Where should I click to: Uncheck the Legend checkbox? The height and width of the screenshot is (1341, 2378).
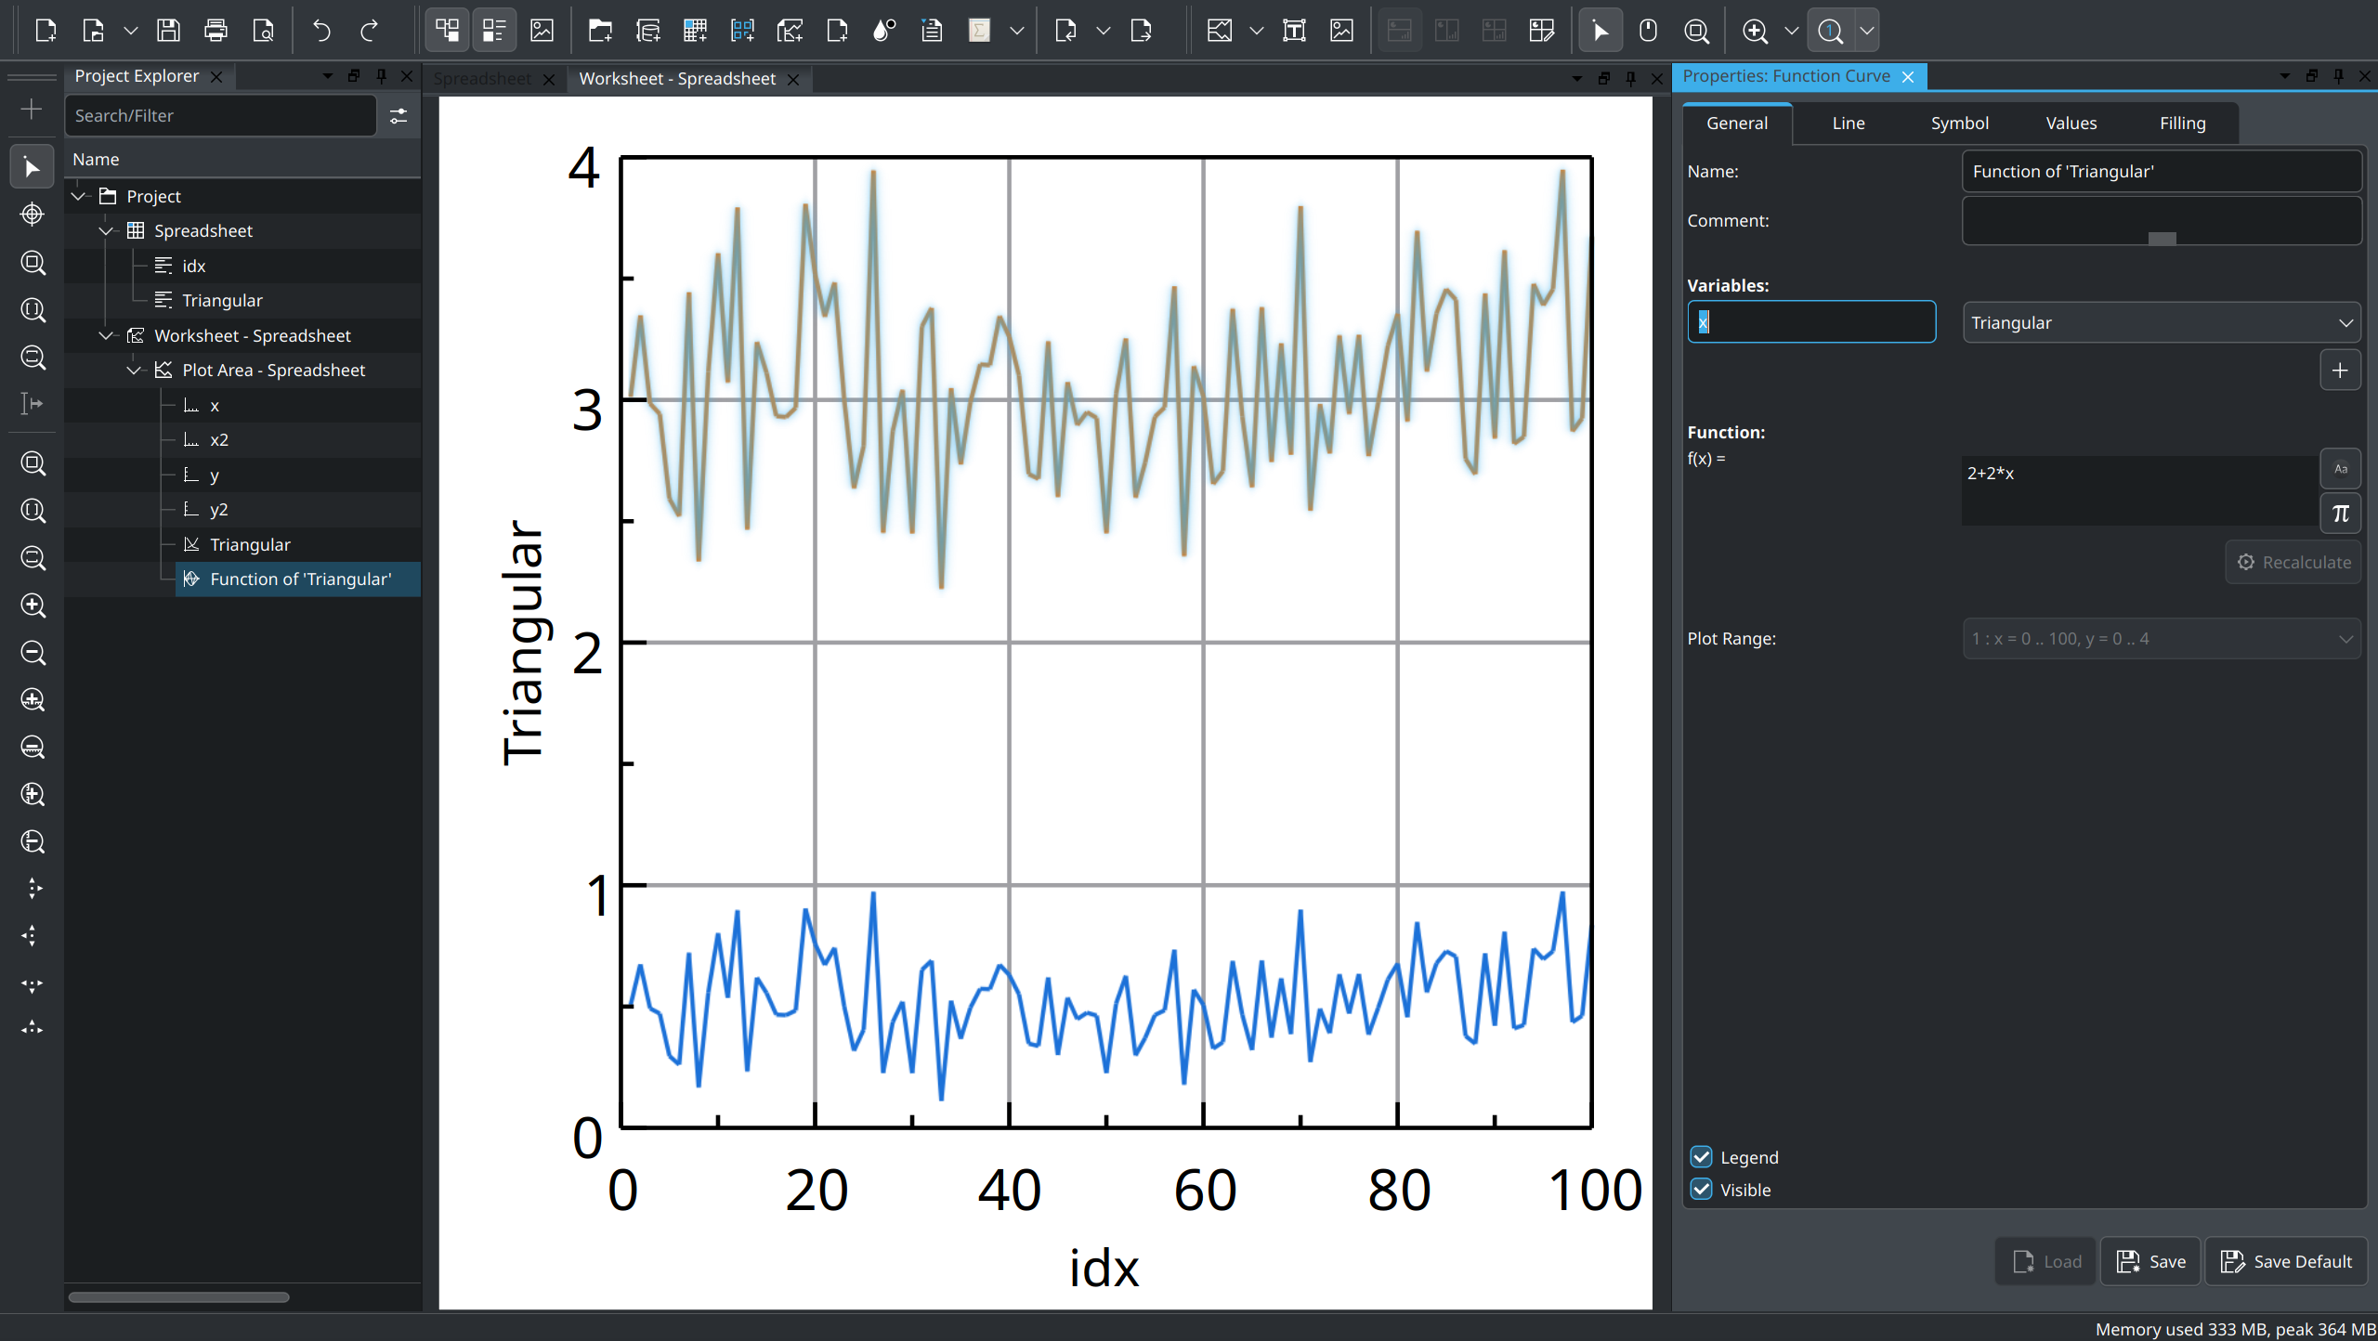[1701, 1157]
